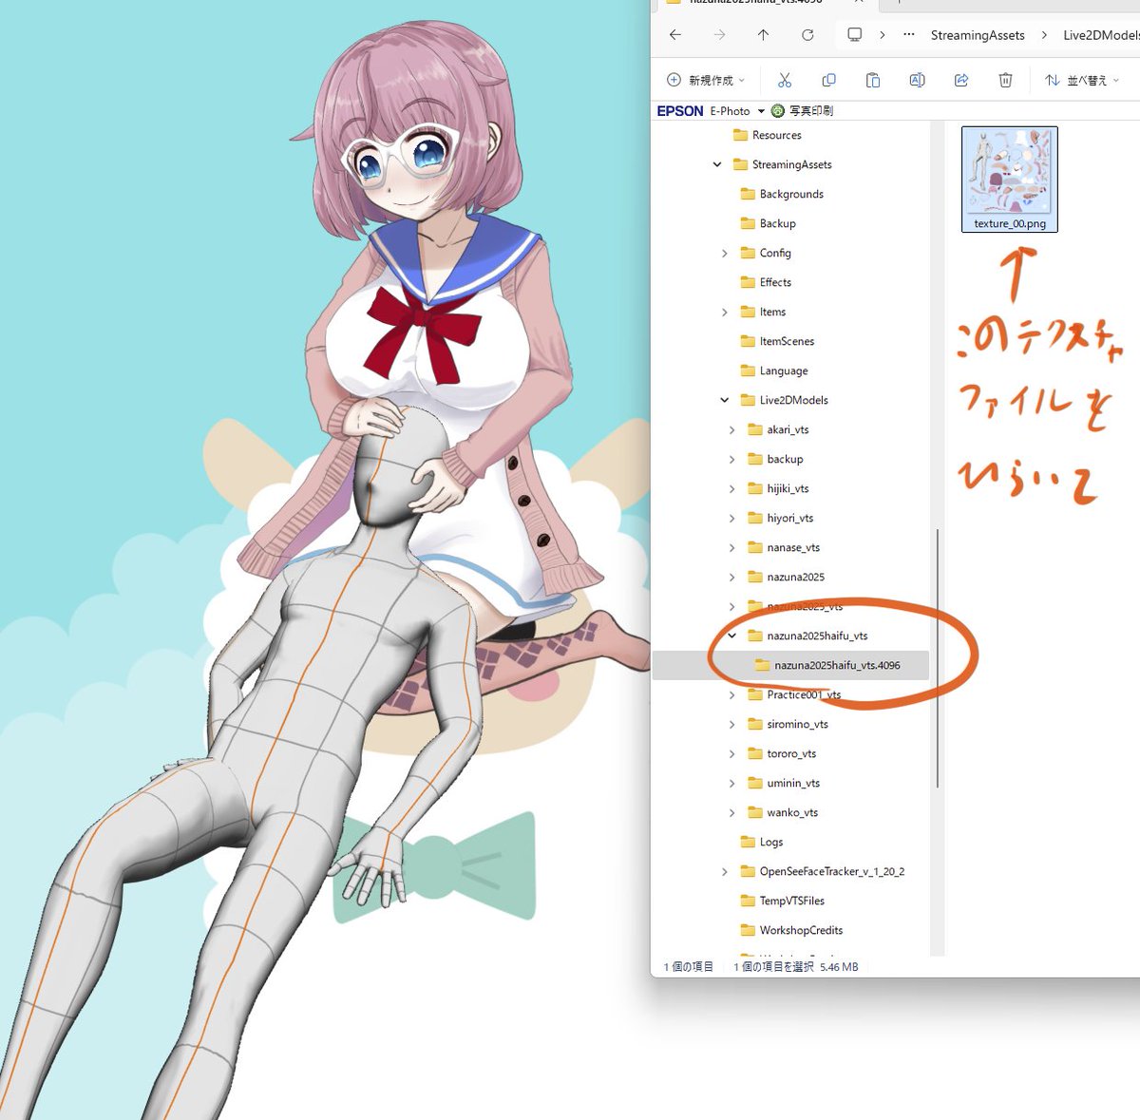Rename the selected item via toolbar icon
Screen dimensions: 1140x1120
tap(917, 80)
